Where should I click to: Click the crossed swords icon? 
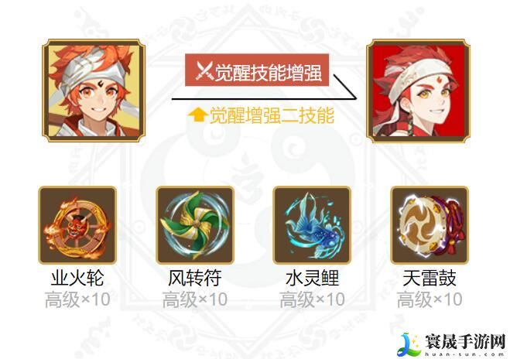coord(204,71)
